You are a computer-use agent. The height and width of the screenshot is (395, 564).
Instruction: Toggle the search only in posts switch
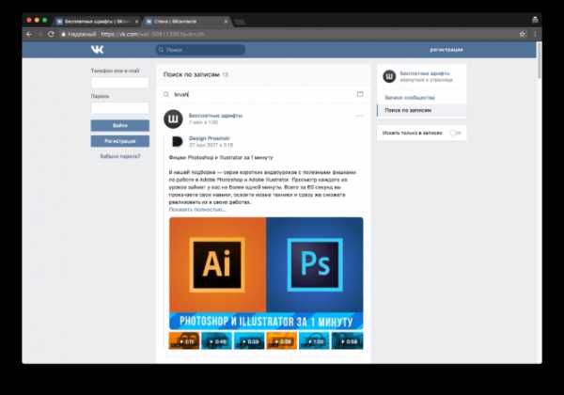point(455,134)
